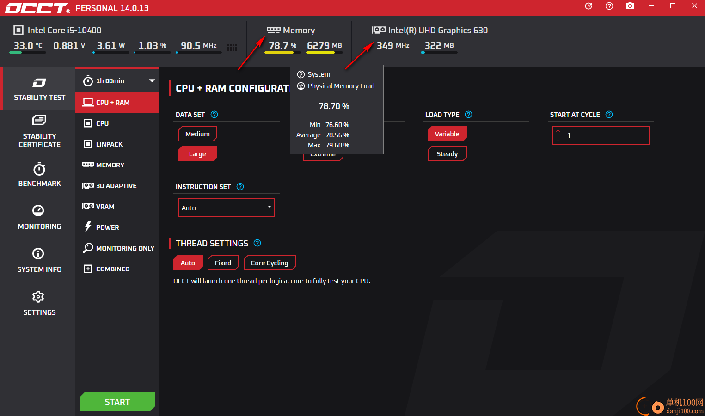This screenshot has width=705, height=416.
Task: Click the CPU voltage 0.881 V reading
Action: [69, 46]
